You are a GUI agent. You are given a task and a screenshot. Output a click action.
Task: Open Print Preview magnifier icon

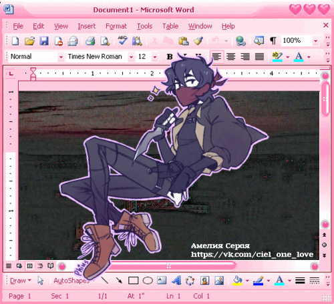105,41
